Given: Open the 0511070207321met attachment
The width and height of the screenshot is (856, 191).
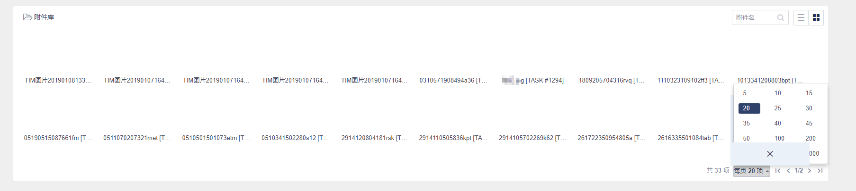Looking at the screenshot, I should pos(136,138).
